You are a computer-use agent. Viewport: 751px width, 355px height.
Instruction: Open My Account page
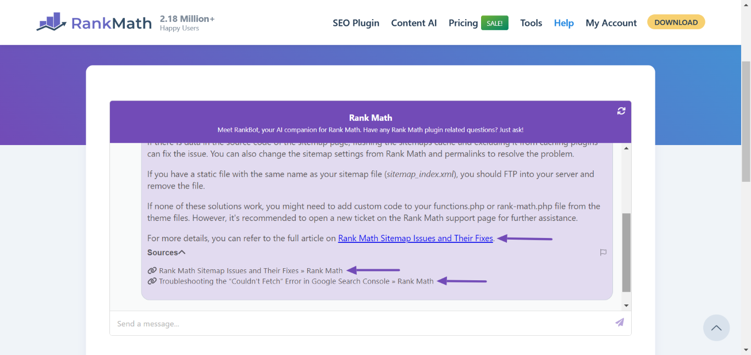click(x=611, y=23)
